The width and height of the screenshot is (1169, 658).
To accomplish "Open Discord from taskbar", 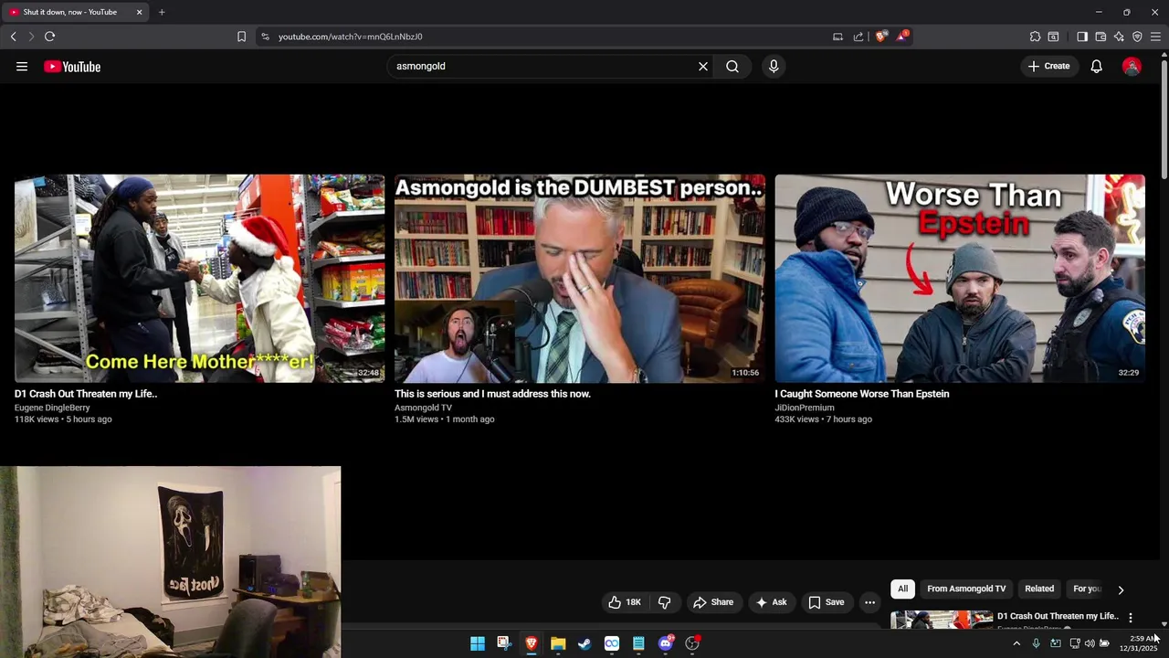I will pos(666,643).
